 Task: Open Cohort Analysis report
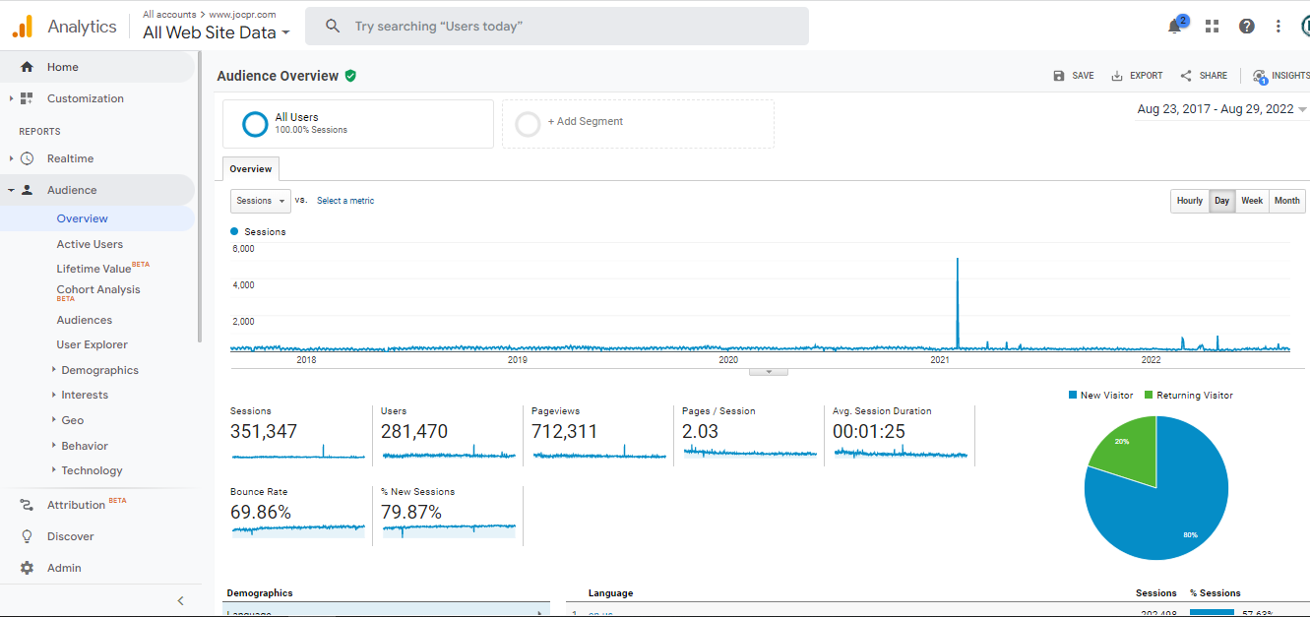point(98,289)
